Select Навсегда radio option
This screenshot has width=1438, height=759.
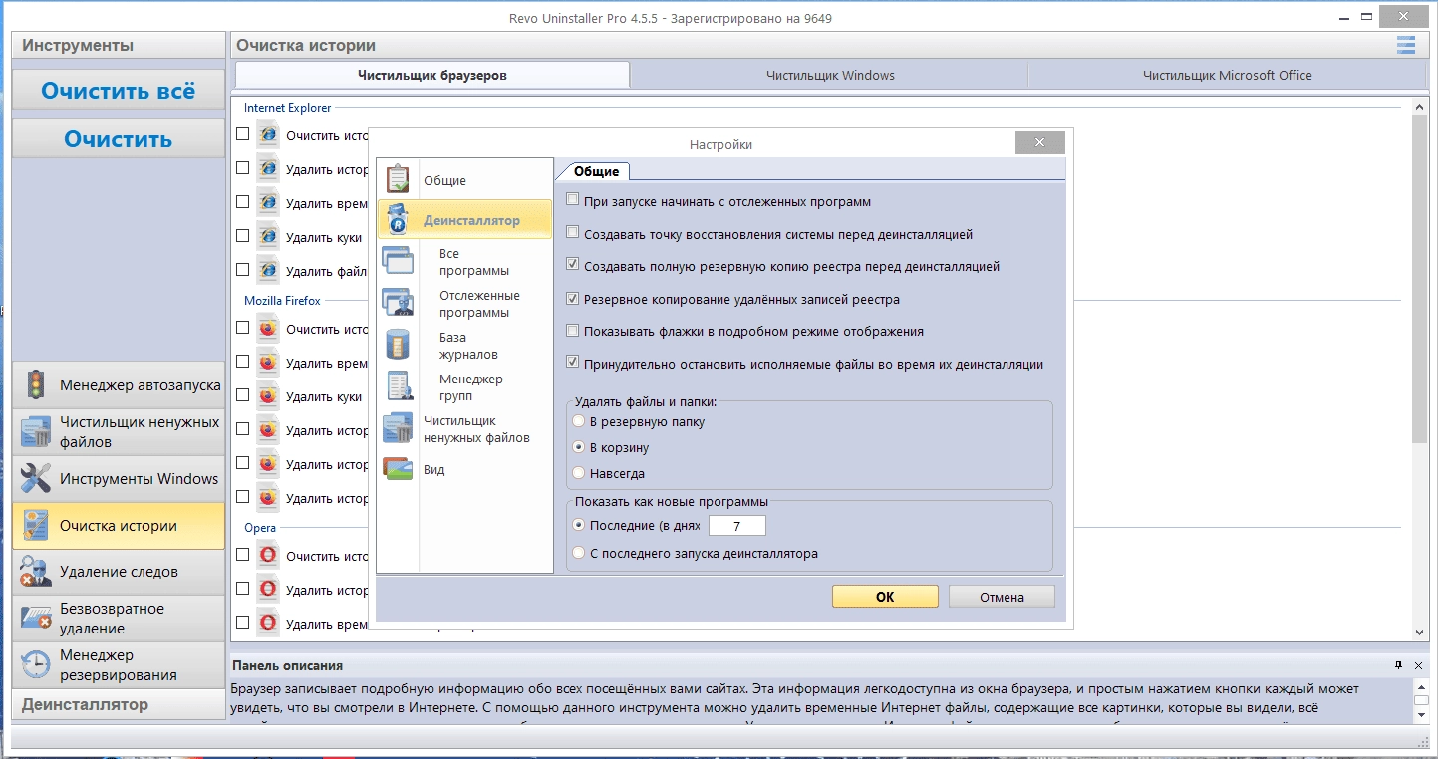[x=579, y=473]
